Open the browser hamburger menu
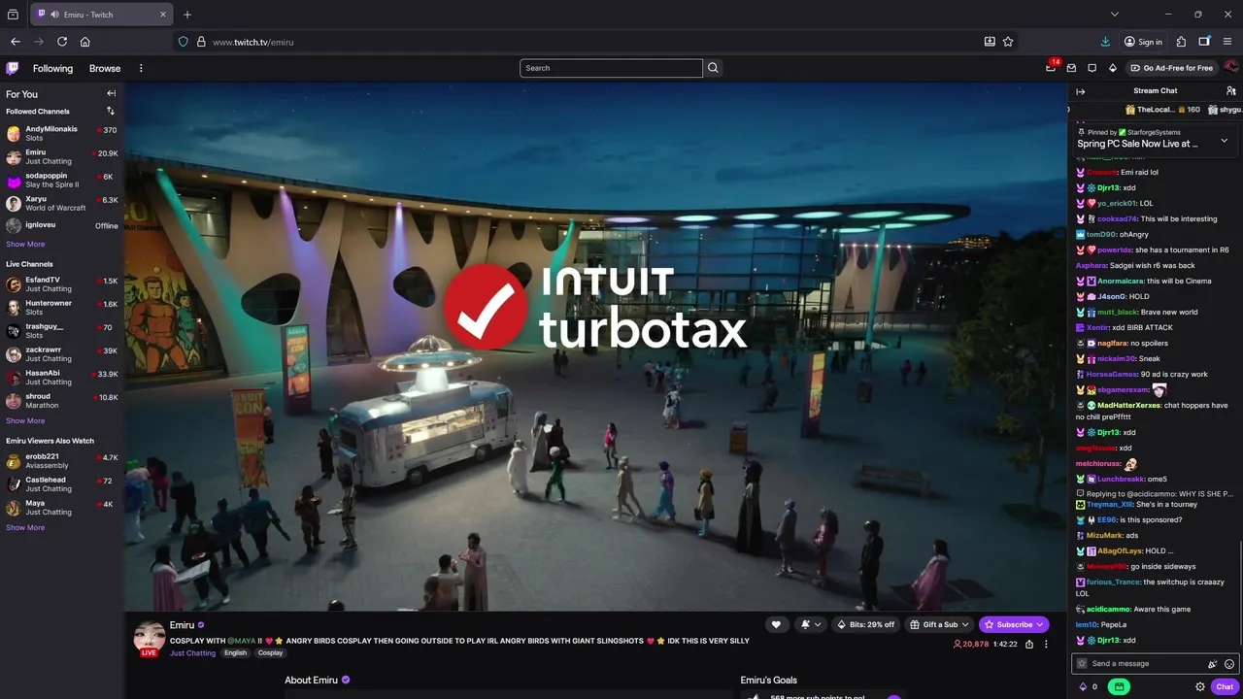The image size is (1243, 699). [1228, 42]
